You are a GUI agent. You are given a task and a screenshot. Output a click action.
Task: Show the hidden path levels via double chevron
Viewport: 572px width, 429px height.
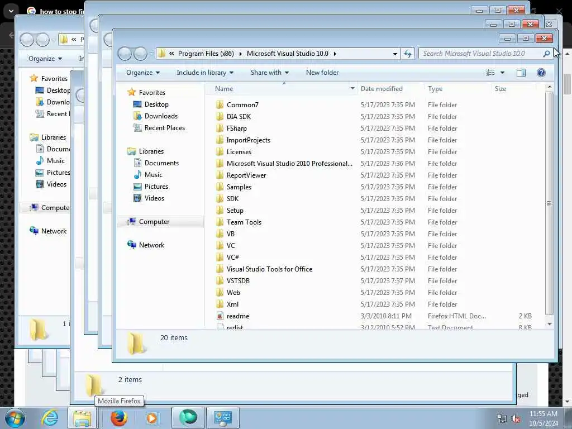coord(171,54)
